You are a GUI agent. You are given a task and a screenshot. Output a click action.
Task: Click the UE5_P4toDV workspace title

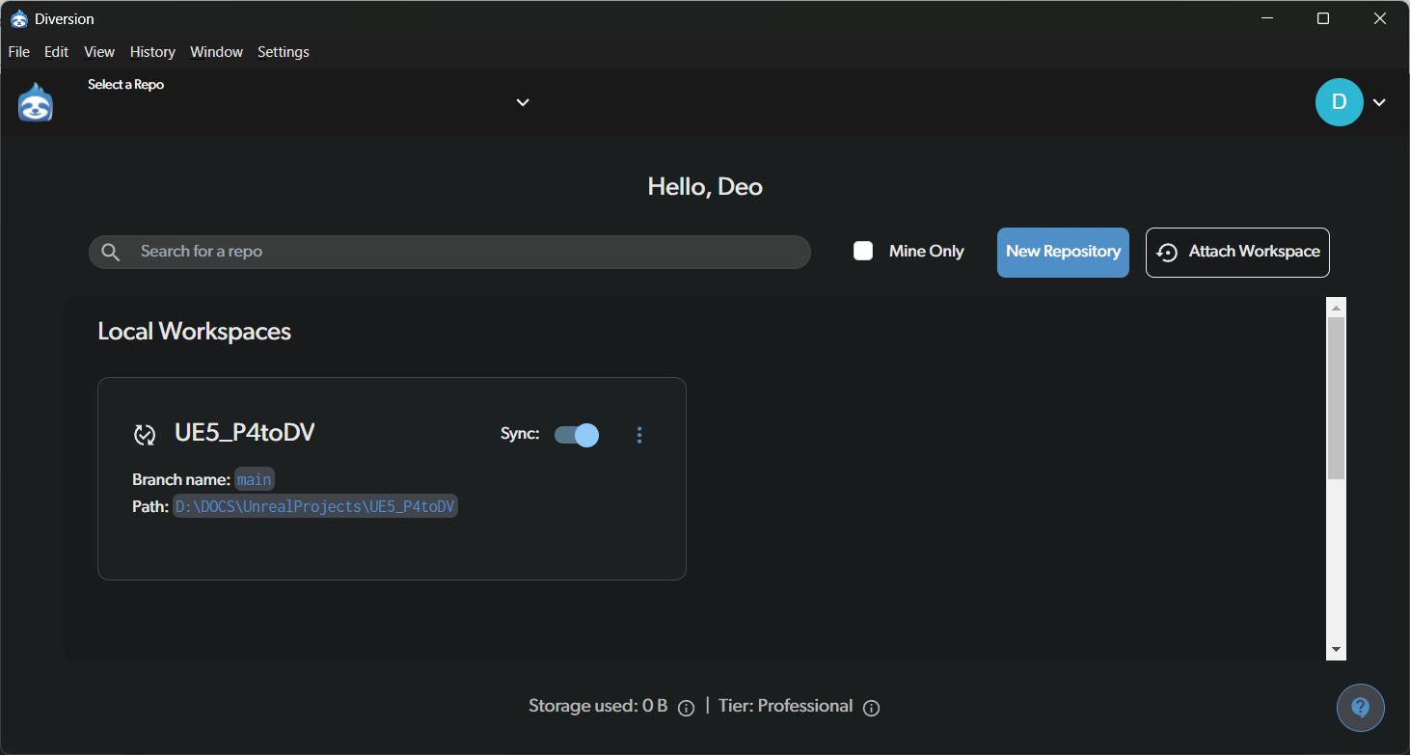coord(245,433)
